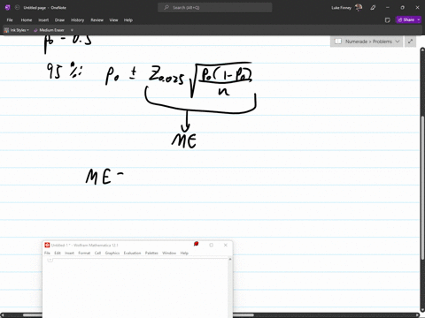
Task: Click the Mathematica app icon in its title bar
Action: 47,245
